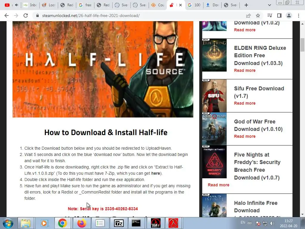The height and width of the screenshot is (229, 305).
Task: Click the taskbar clock and date
Action: tap(289, 223)
